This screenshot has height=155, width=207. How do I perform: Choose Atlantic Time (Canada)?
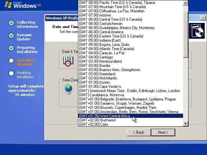click(131, 49)
